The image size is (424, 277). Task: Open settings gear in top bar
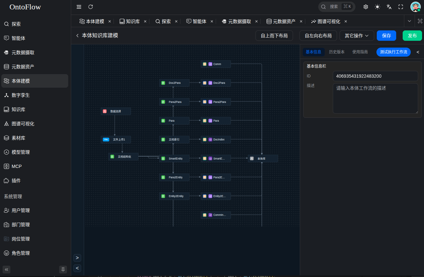coord(366,7)
